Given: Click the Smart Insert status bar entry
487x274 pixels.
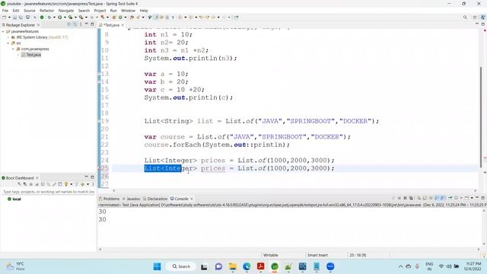Looking at the screenshot, I should coord(317,255).
